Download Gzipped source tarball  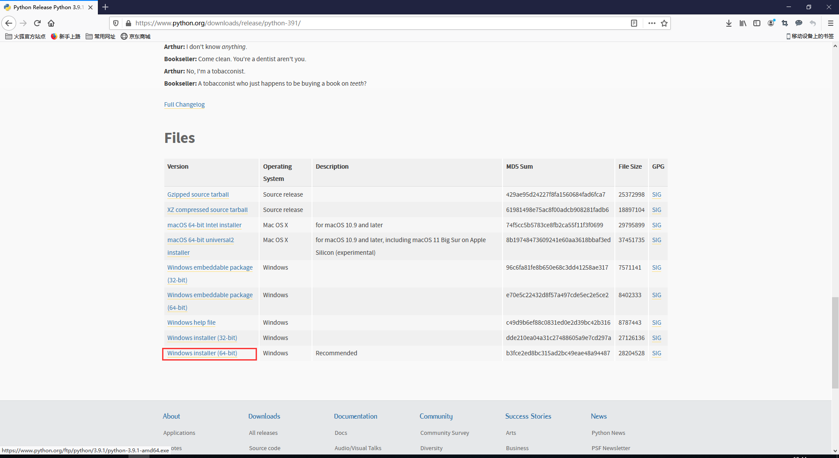(198, 194)
